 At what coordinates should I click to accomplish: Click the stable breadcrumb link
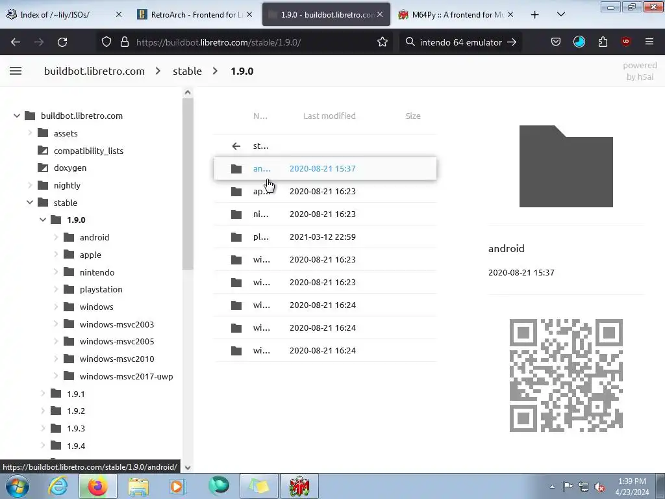[x=187, y=71]
